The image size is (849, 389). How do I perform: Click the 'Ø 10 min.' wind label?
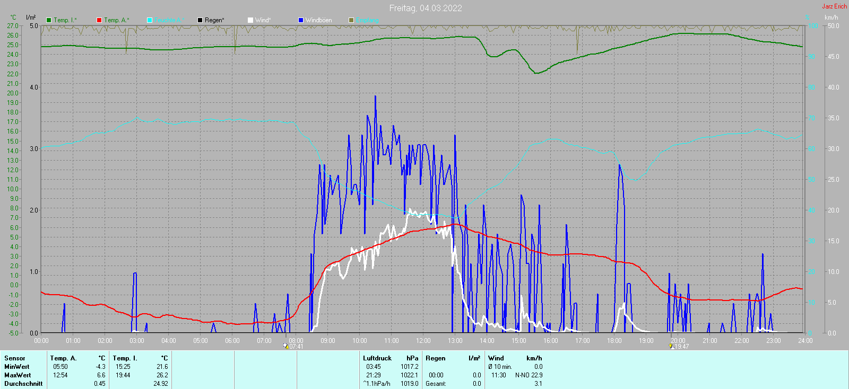[x=500, y=367]
